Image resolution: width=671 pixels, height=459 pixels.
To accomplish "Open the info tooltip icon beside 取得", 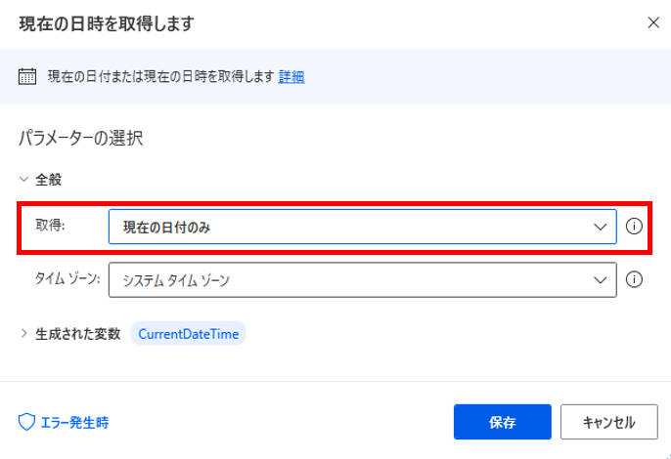I will (634, 227).
